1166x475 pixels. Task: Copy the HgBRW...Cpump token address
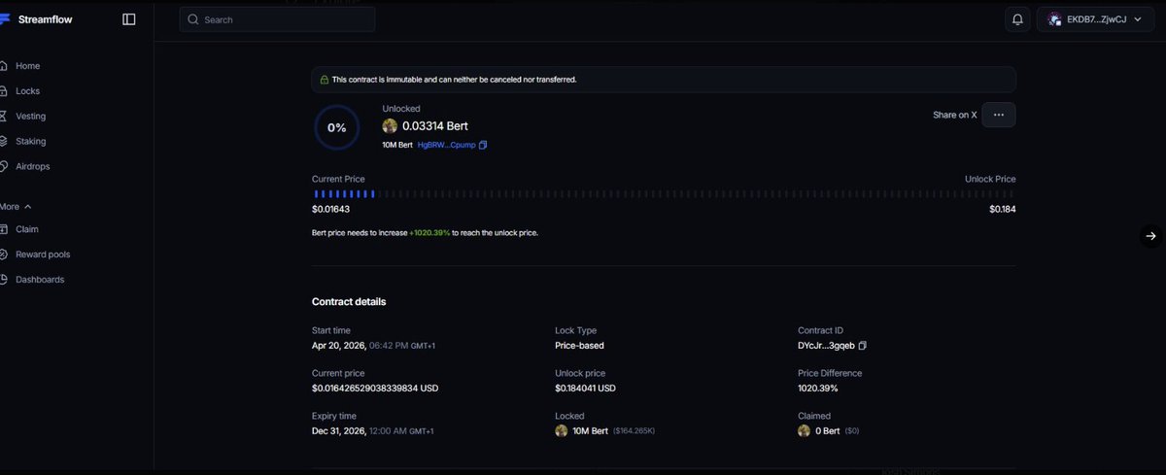483,145
